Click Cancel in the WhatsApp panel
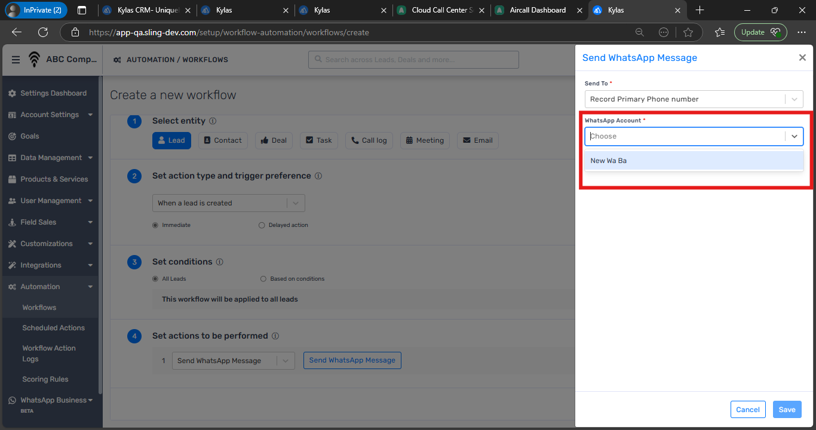816x430 pixels. 748,409
